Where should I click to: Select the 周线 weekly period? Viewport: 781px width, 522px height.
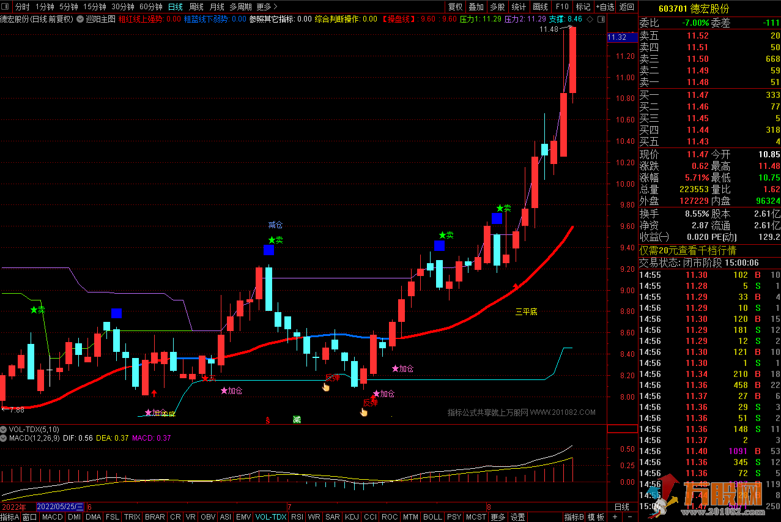(196, 7)
